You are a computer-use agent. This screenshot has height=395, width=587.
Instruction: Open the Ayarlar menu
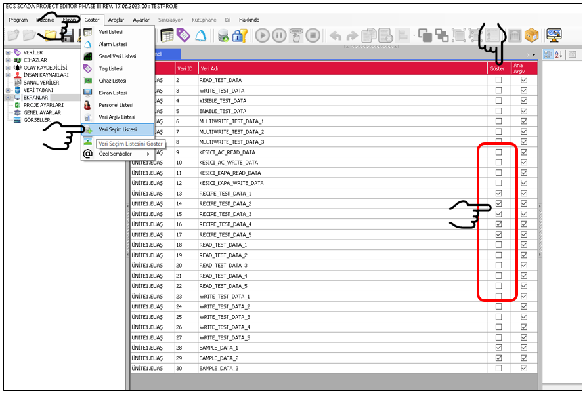[x=141, y=20]
